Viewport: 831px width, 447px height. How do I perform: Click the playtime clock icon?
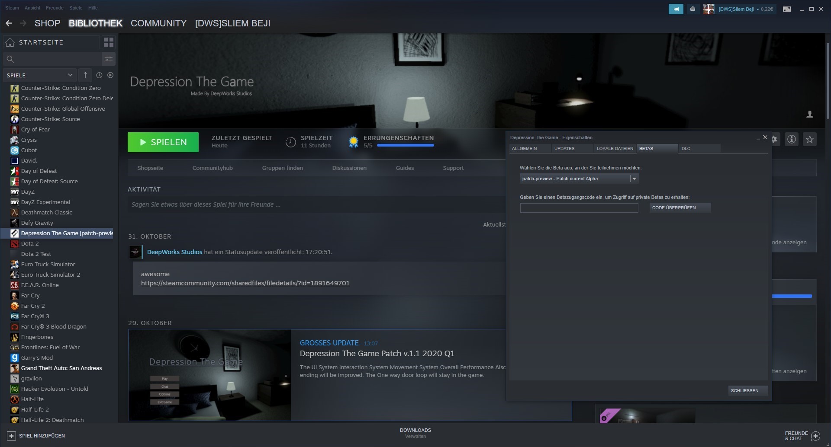coord(291,142)
